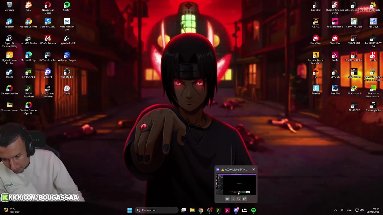
Task: Launch Google Chrome from the desktop
Action: point(28,23)
